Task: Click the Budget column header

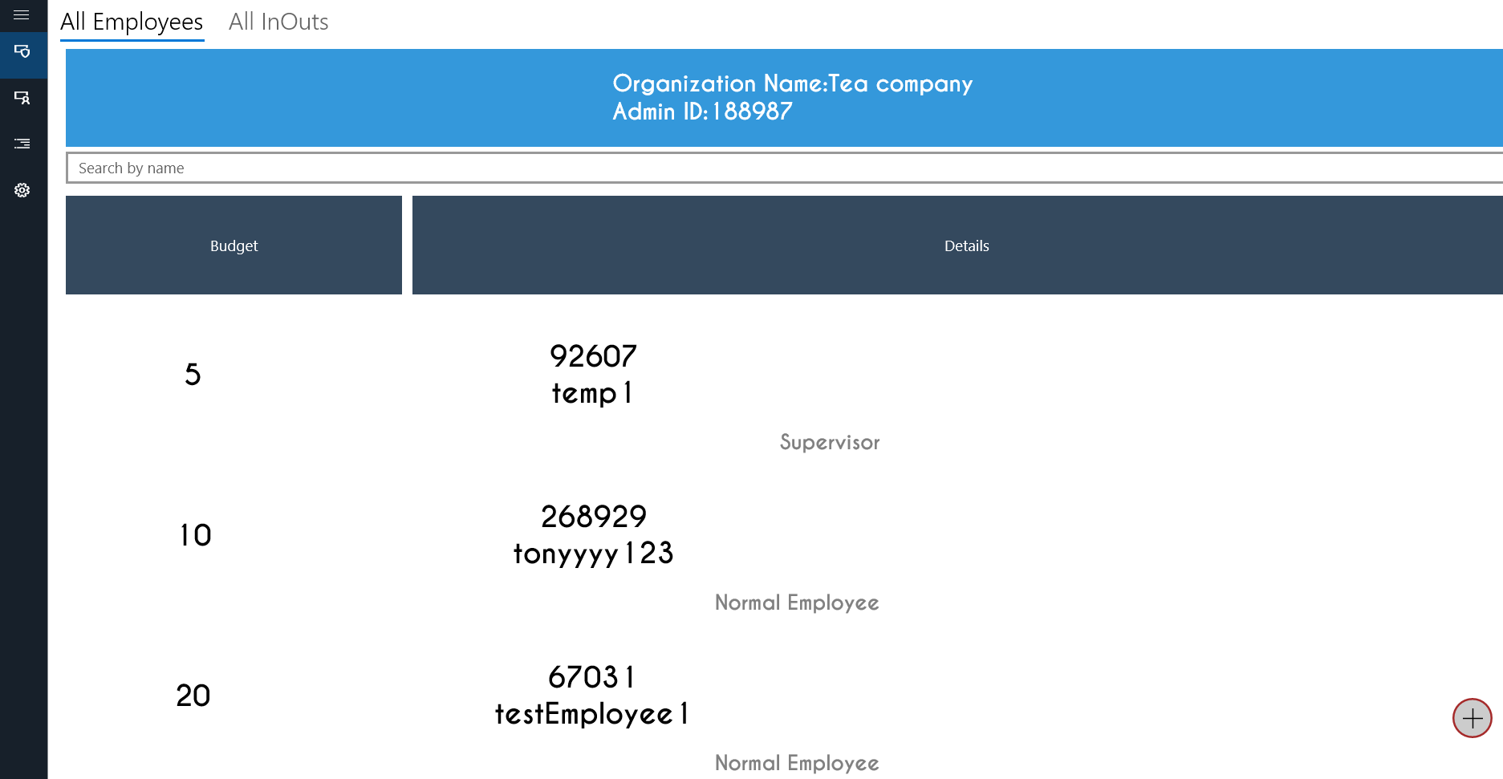Action: pyautogui.click(x=234, y=245)
